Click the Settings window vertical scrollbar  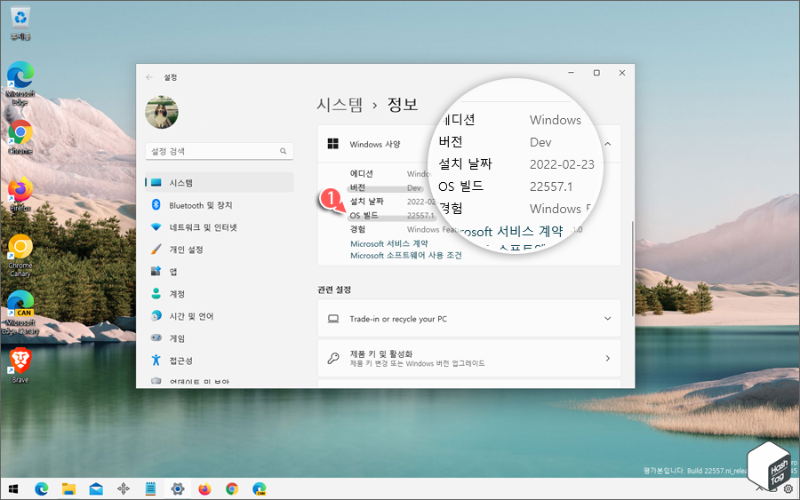[x=633, y=268]
